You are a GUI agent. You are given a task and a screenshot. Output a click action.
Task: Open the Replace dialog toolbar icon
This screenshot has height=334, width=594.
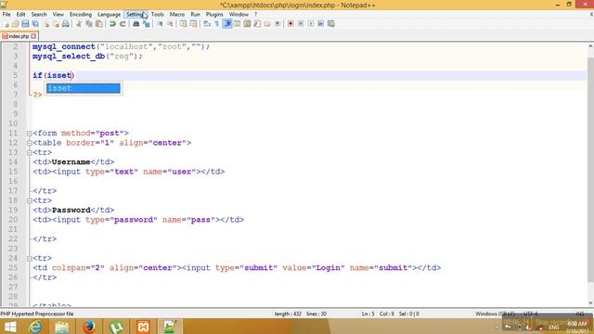coord(147,24)
